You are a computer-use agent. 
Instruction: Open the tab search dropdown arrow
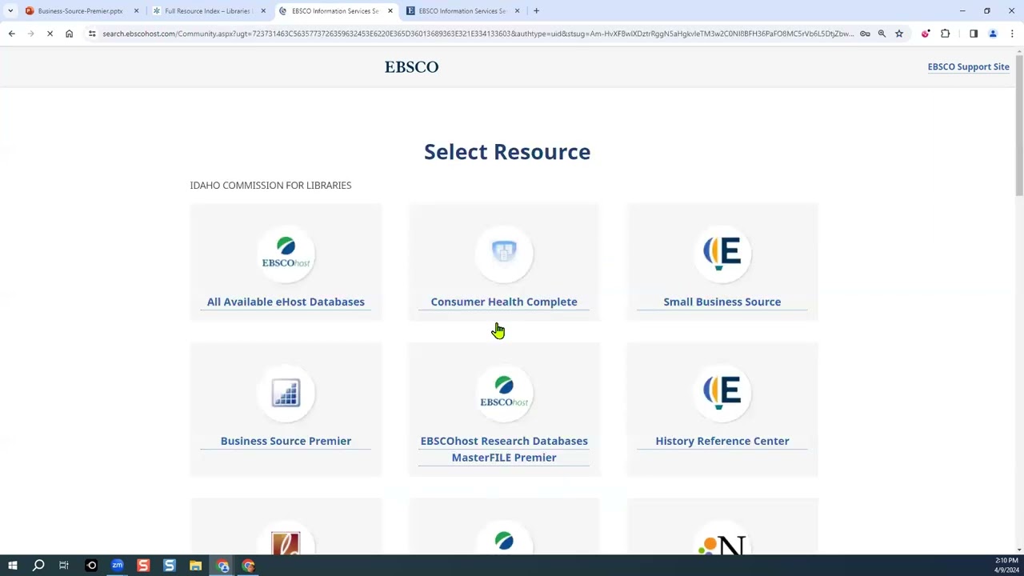click(x=10, y=11)
